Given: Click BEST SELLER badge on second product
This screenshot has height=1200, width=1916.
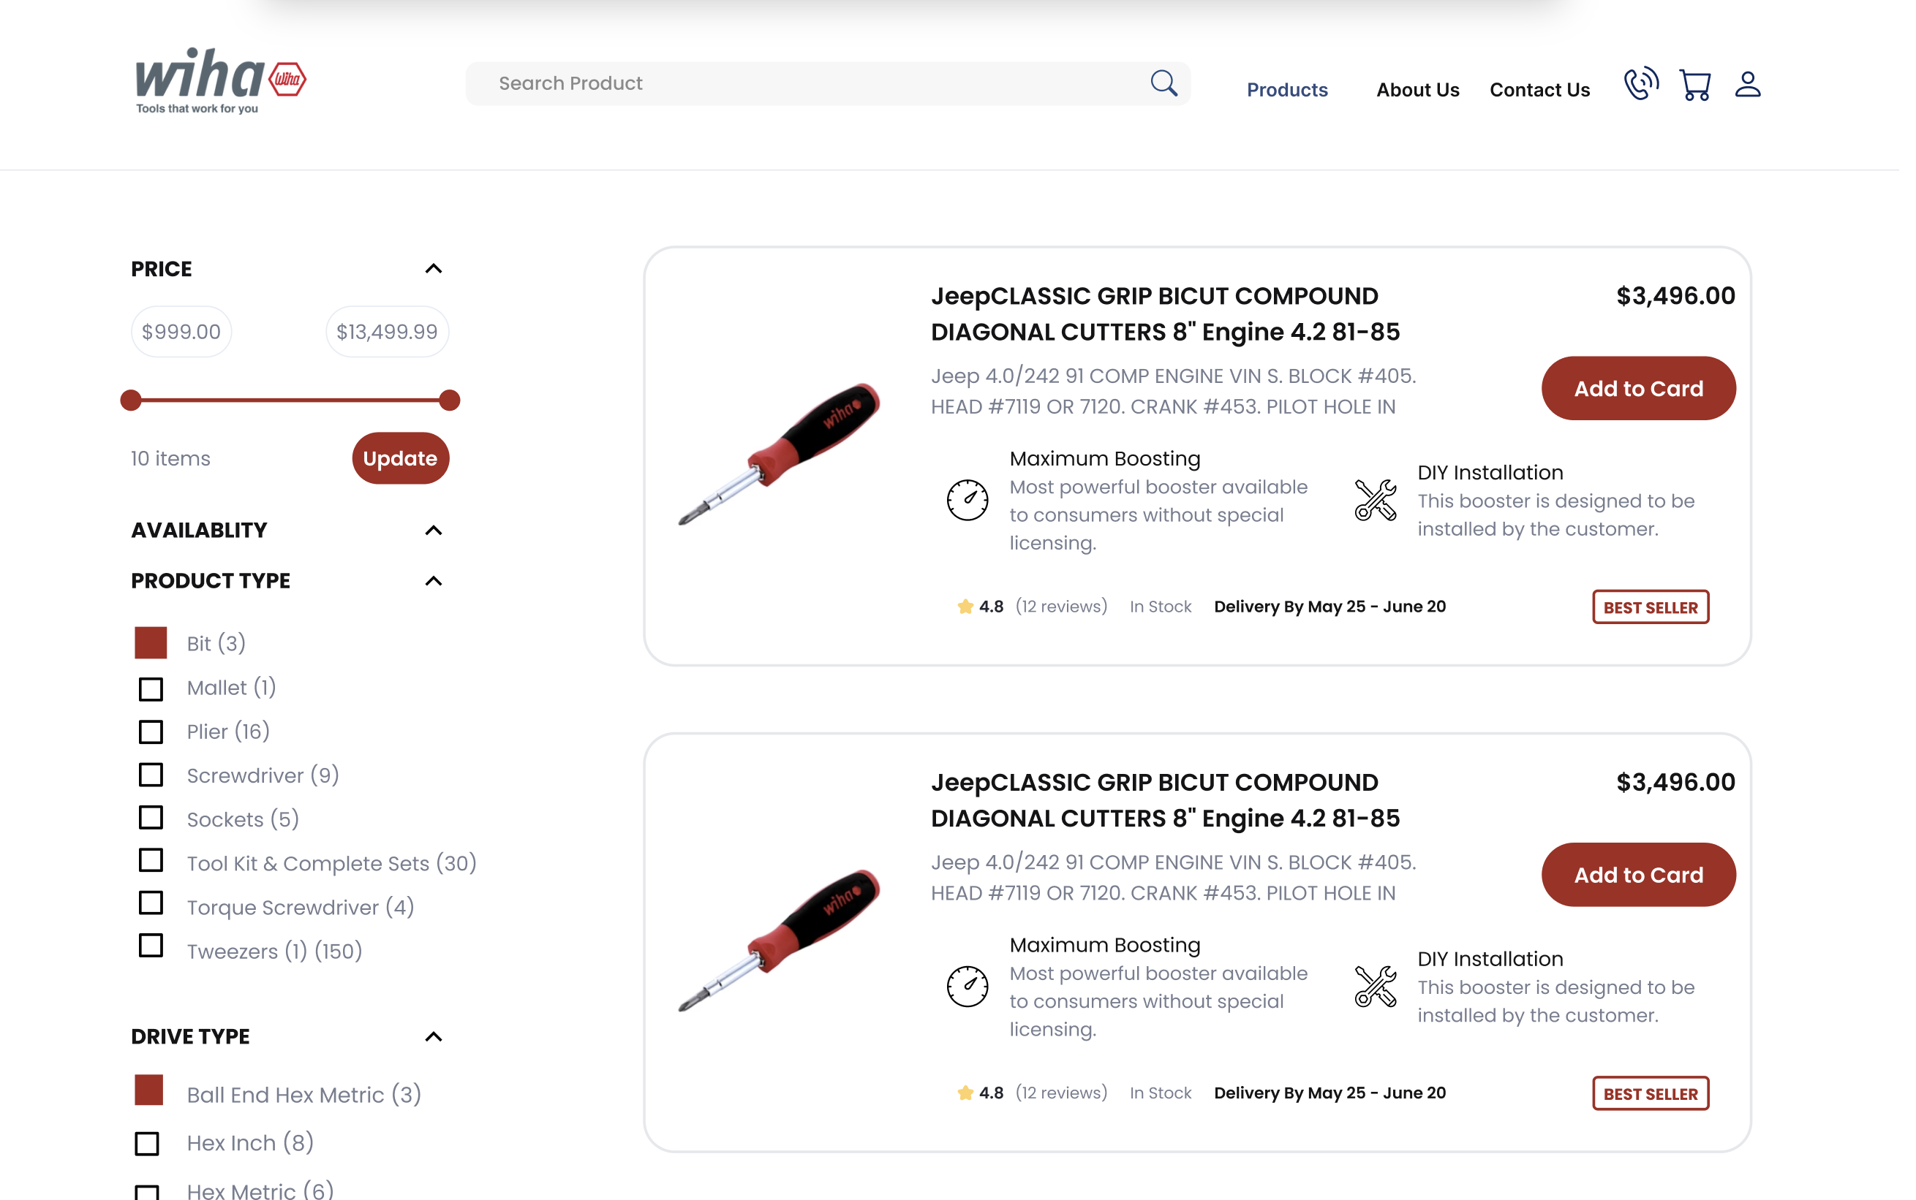Looking at the screenshot, I should (1649, 1093).
